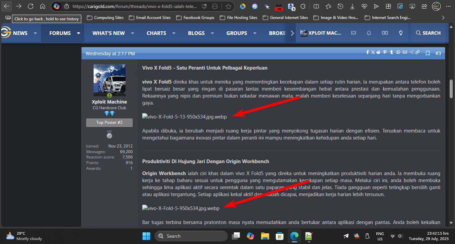Copy the link icon for Post #3
The height and width of the screenshot is (244, 455).
click(418, 52)
